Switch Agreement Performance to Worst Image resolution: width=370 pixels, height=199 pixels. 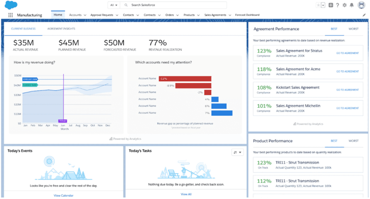353,29
